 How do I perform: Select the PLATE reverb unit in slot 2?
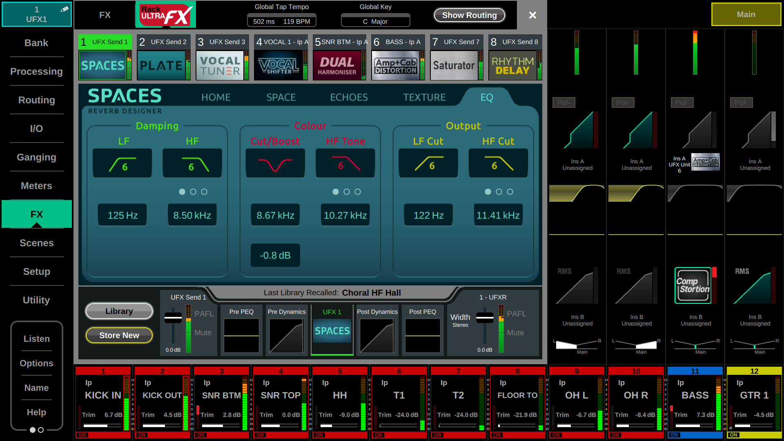click(161, 65)
